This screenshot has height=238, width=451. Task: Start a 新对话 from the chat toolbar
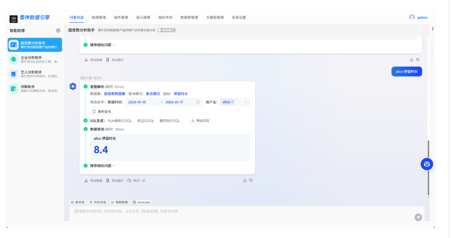tap(77, 203)
